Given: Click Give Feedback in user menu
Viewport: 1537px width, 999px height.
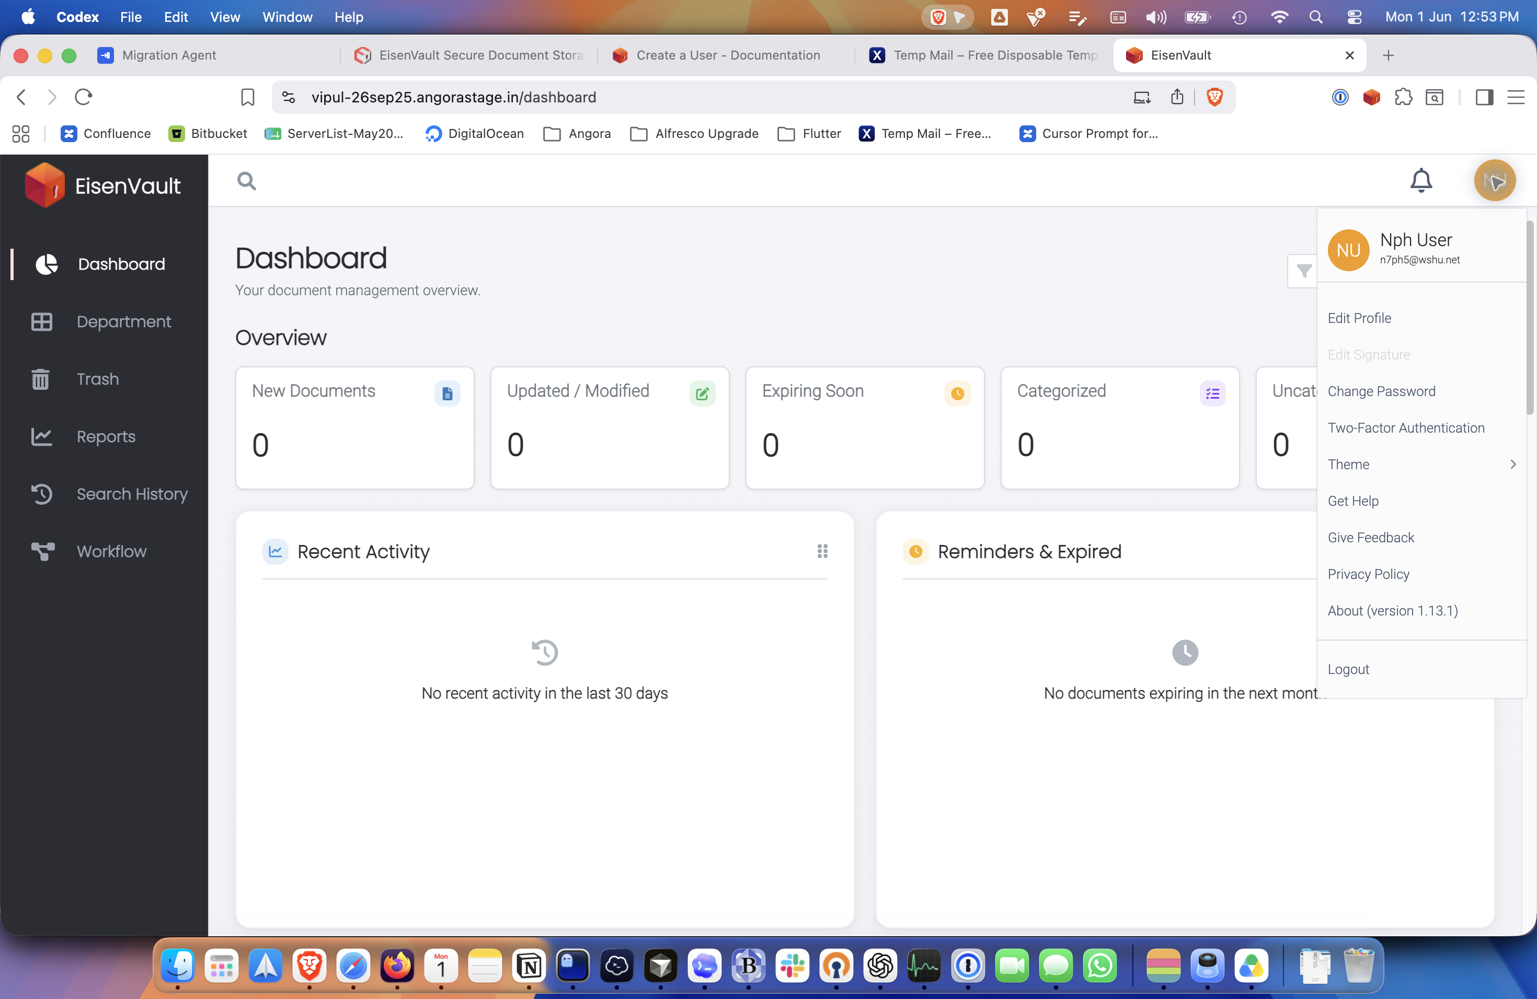Looking at the screenshot, I should 1370,538.
